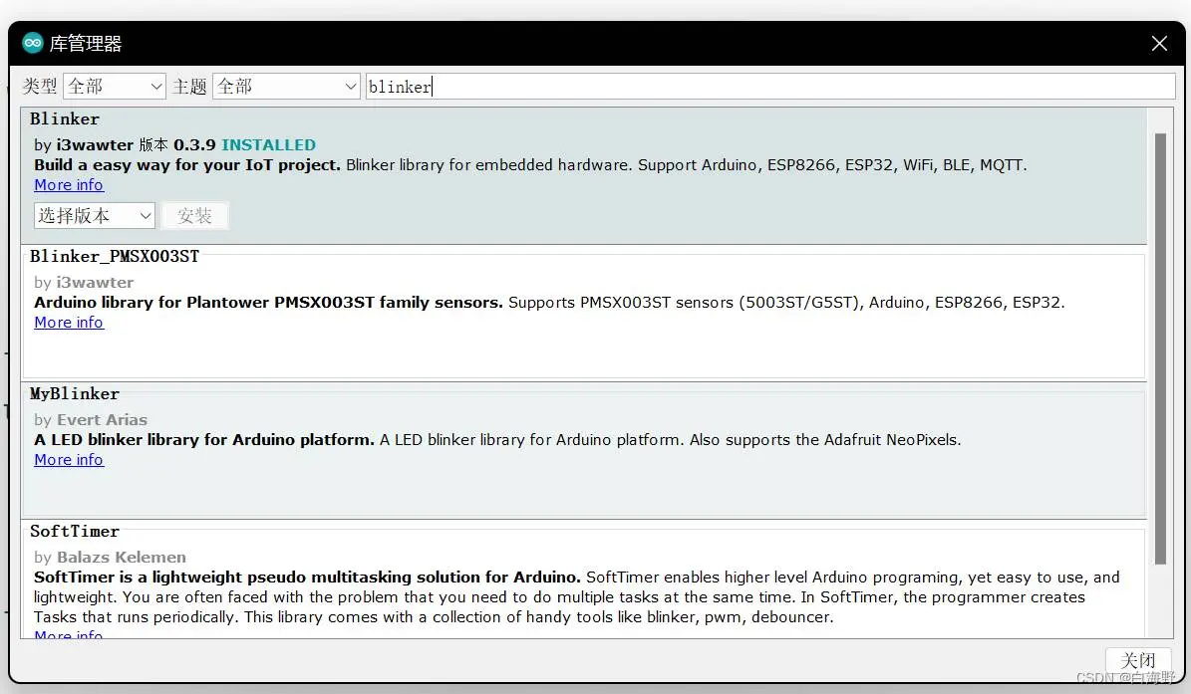This screenshot has height=694, width=1191.
Task: Click the vertical scrollbar of the library list
Action: coord(1160,348)
